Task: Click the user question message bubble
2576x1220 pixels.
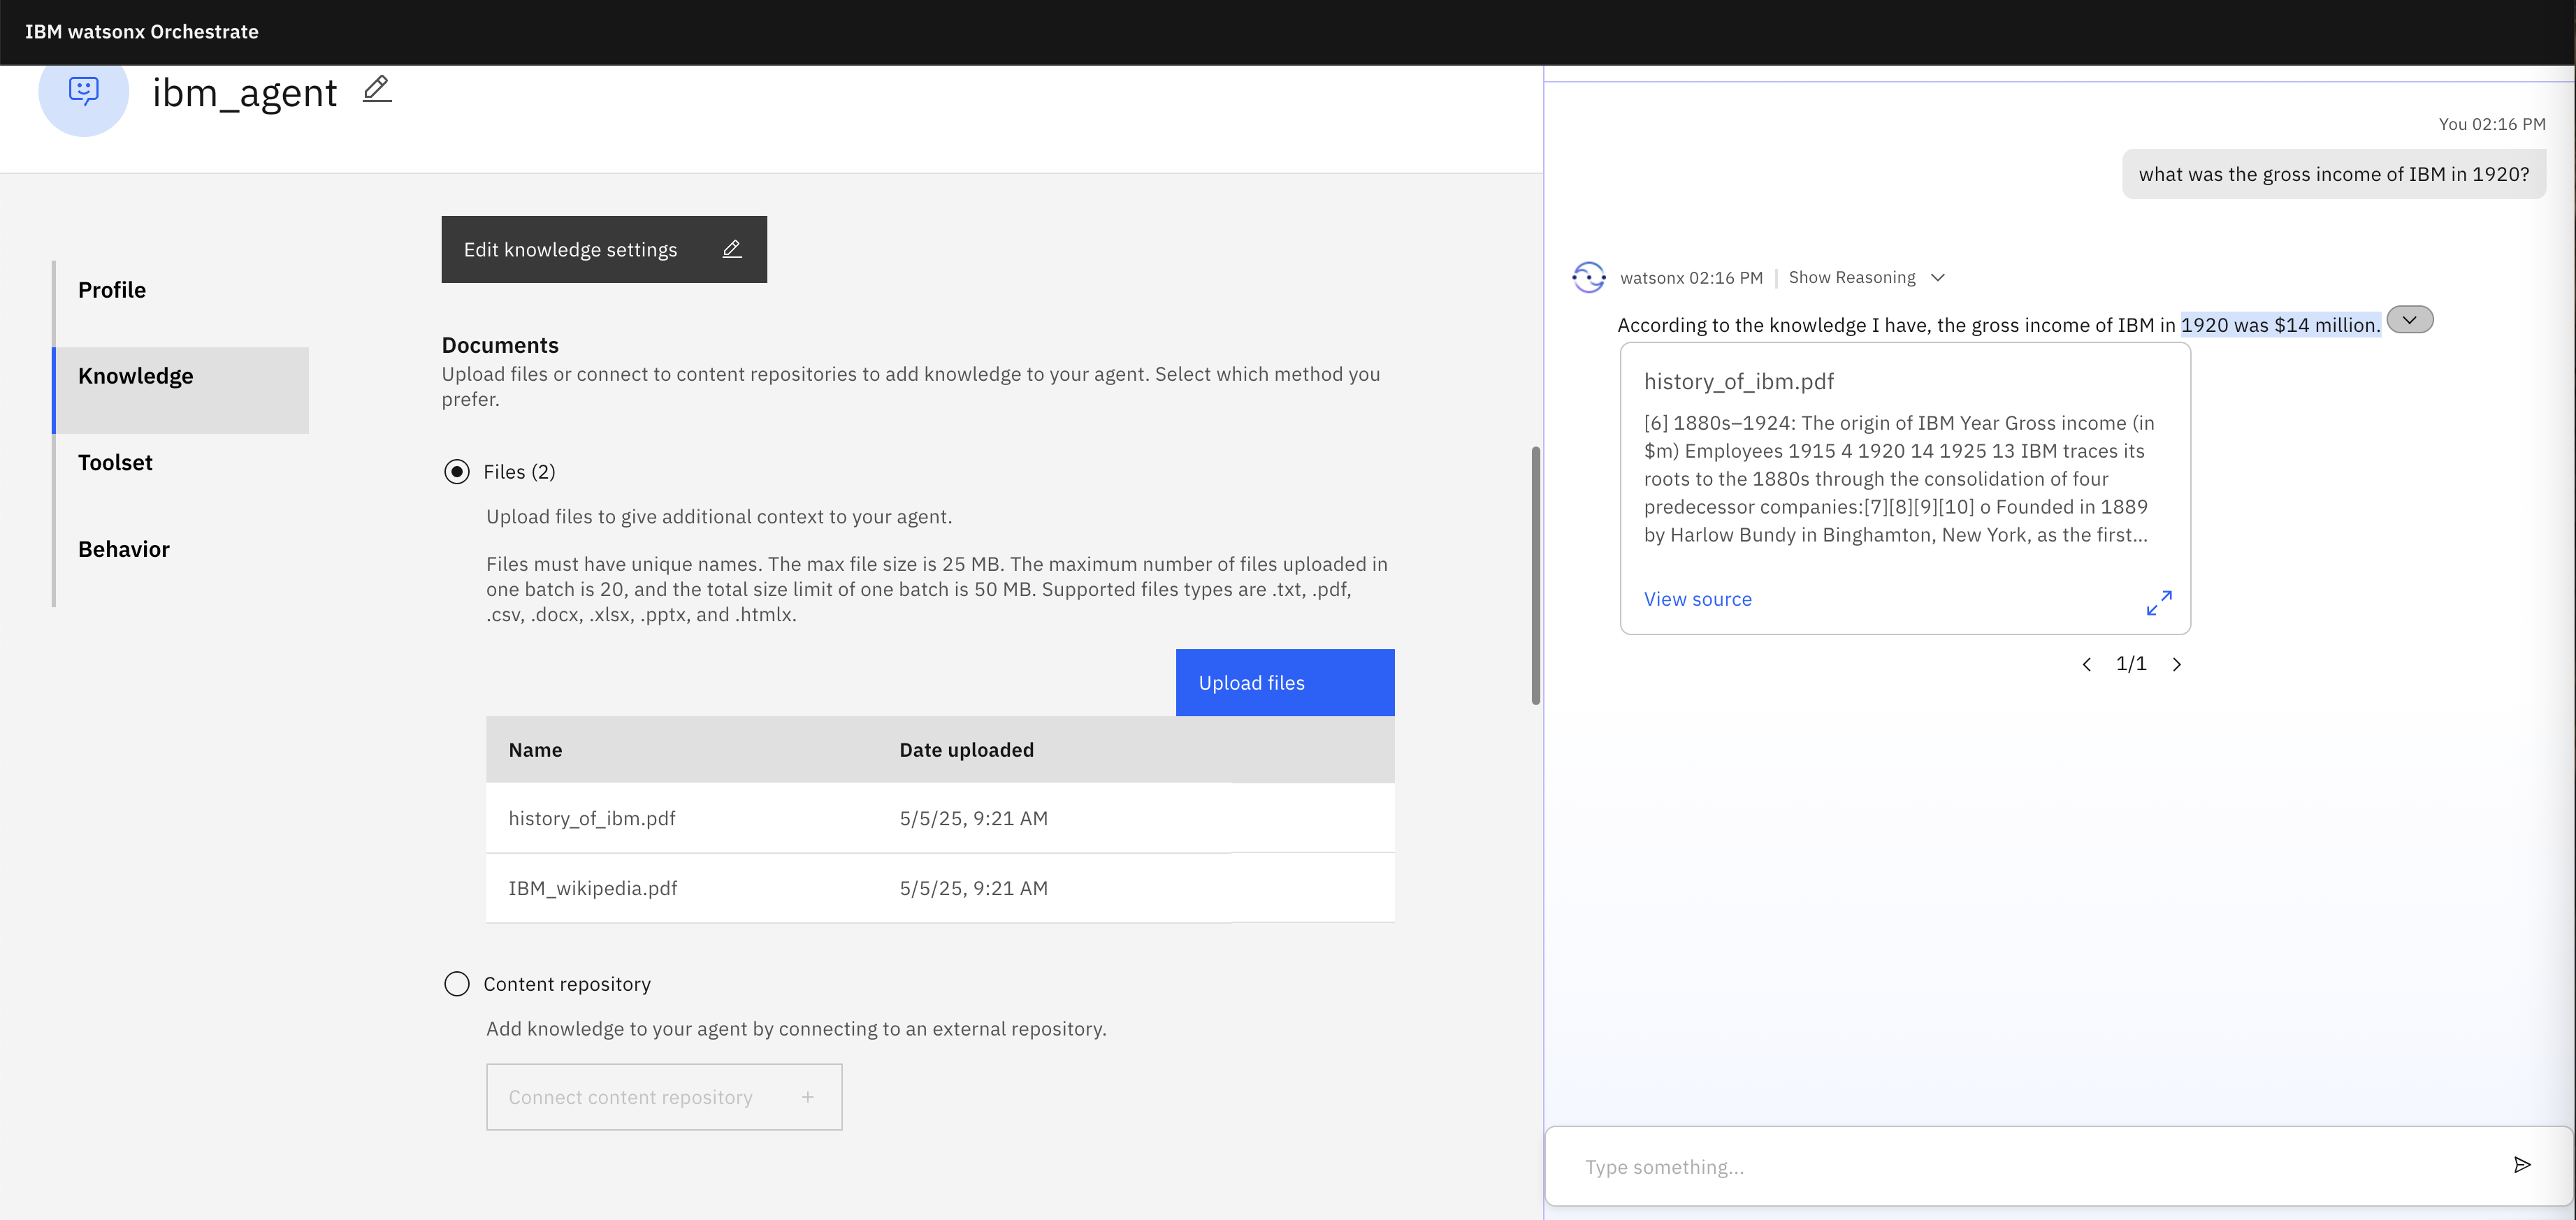Action: coord(2334,174)
